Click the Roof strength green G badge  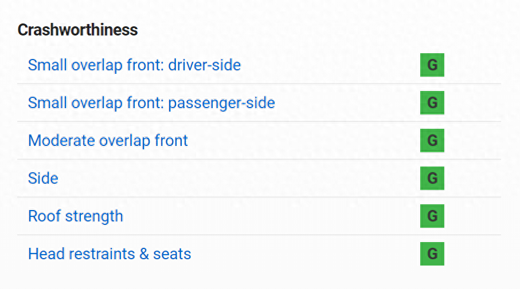click(x=432, y=216)
